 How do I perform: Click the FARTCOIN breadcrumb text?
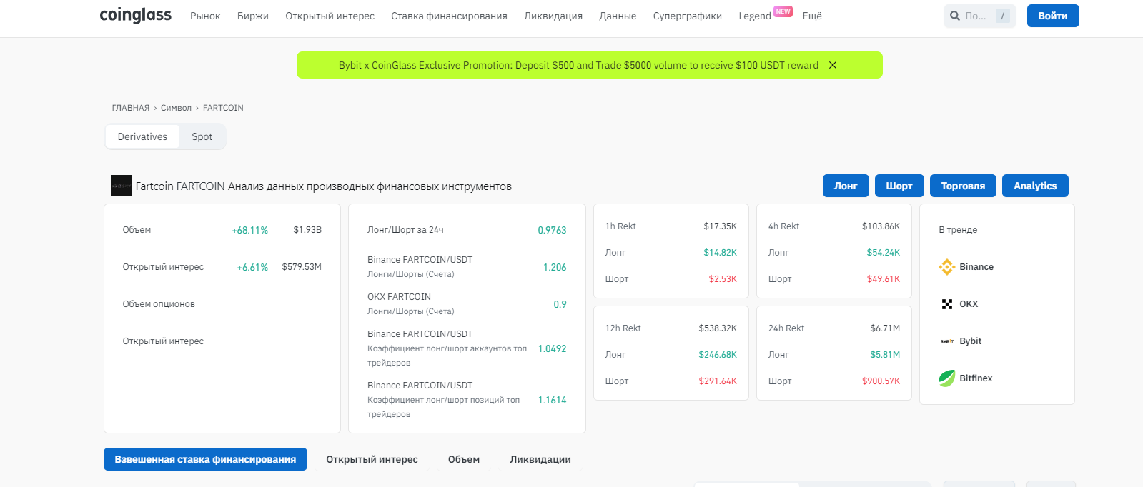coord(223,108)
